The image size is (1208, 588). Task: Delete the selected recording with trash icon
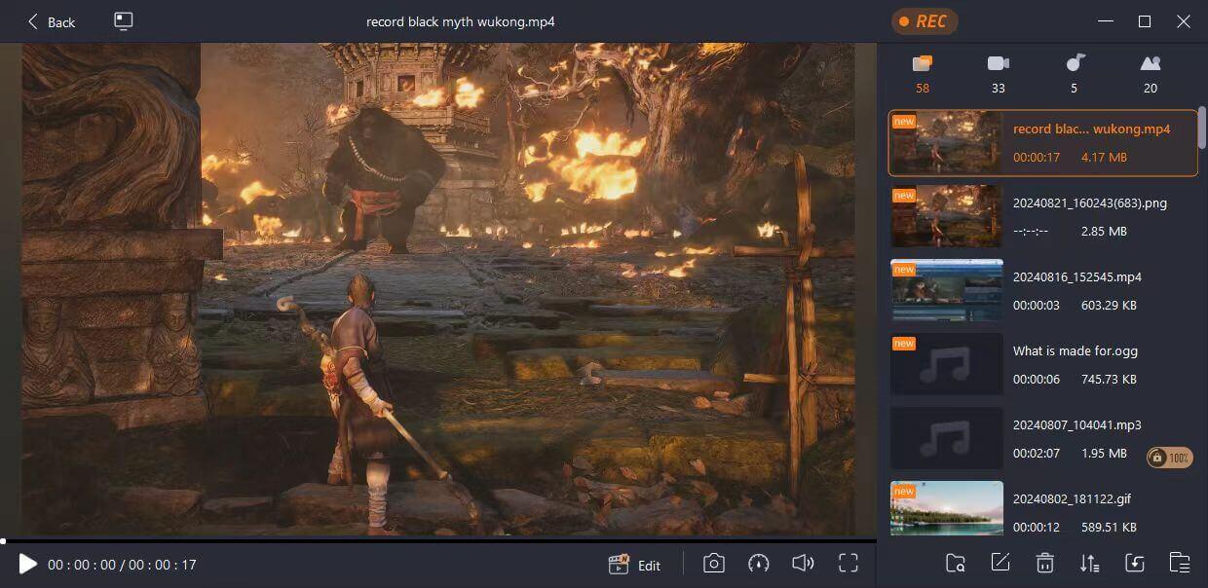[1044, 563]
